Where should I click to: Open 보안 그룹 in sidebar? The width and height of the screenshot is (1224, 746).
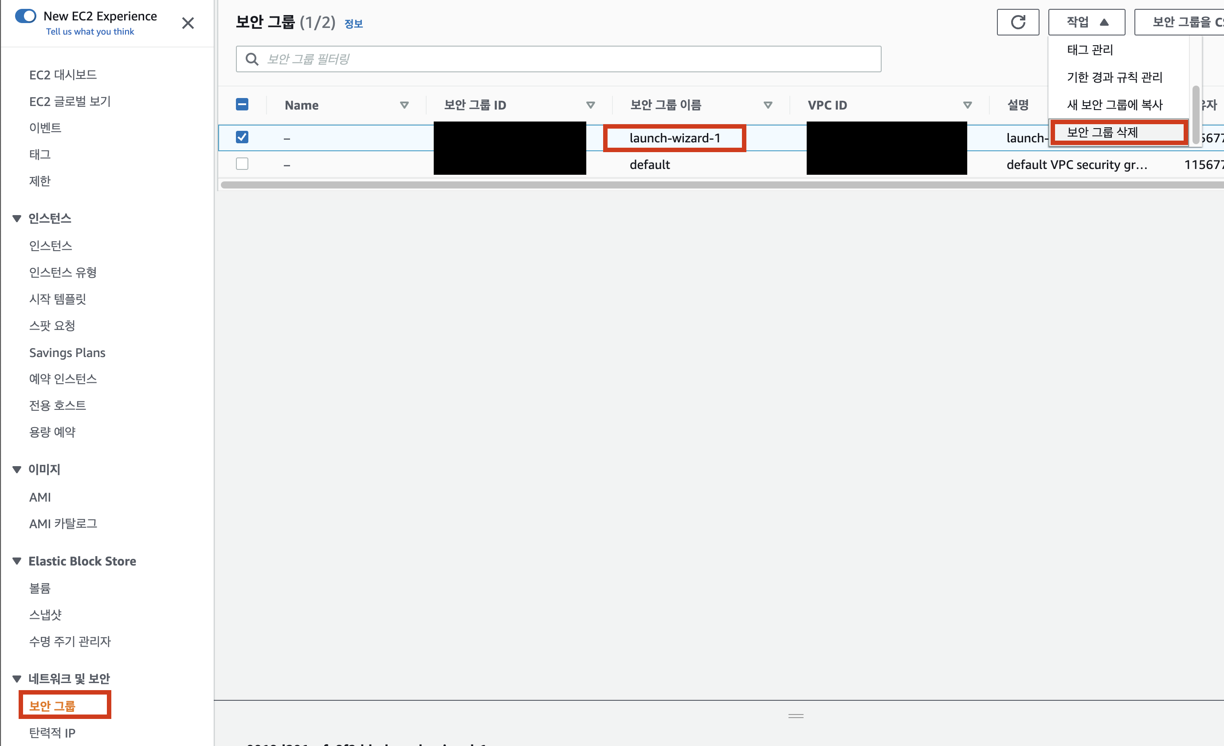click(x=52, y=705)
